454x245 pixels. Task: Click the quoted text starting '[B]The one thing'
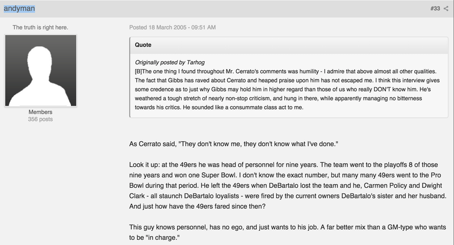pos(287,89)
